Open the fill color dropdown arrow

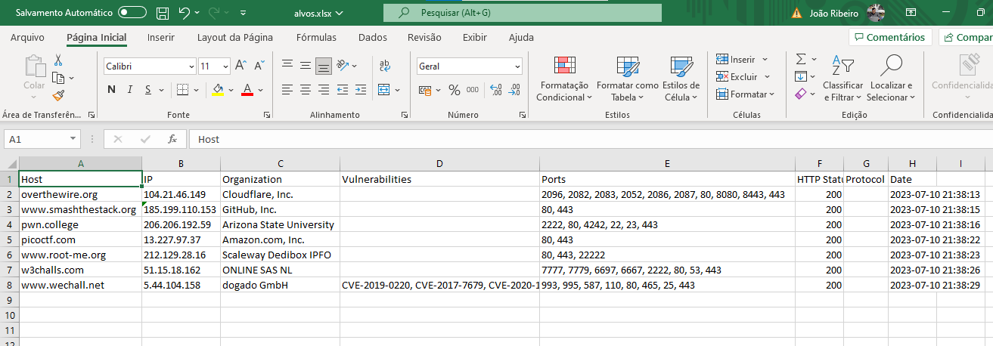pos(230,90)
